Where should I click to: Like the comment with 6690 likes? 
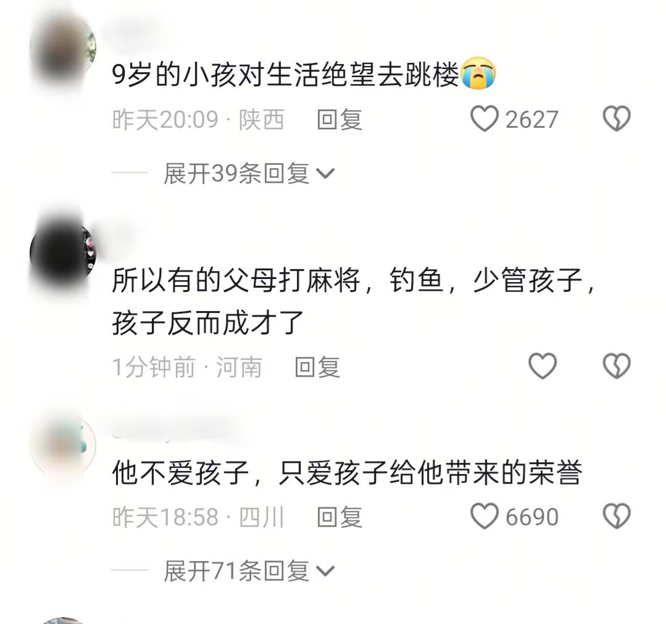click(x=484, y=516)
